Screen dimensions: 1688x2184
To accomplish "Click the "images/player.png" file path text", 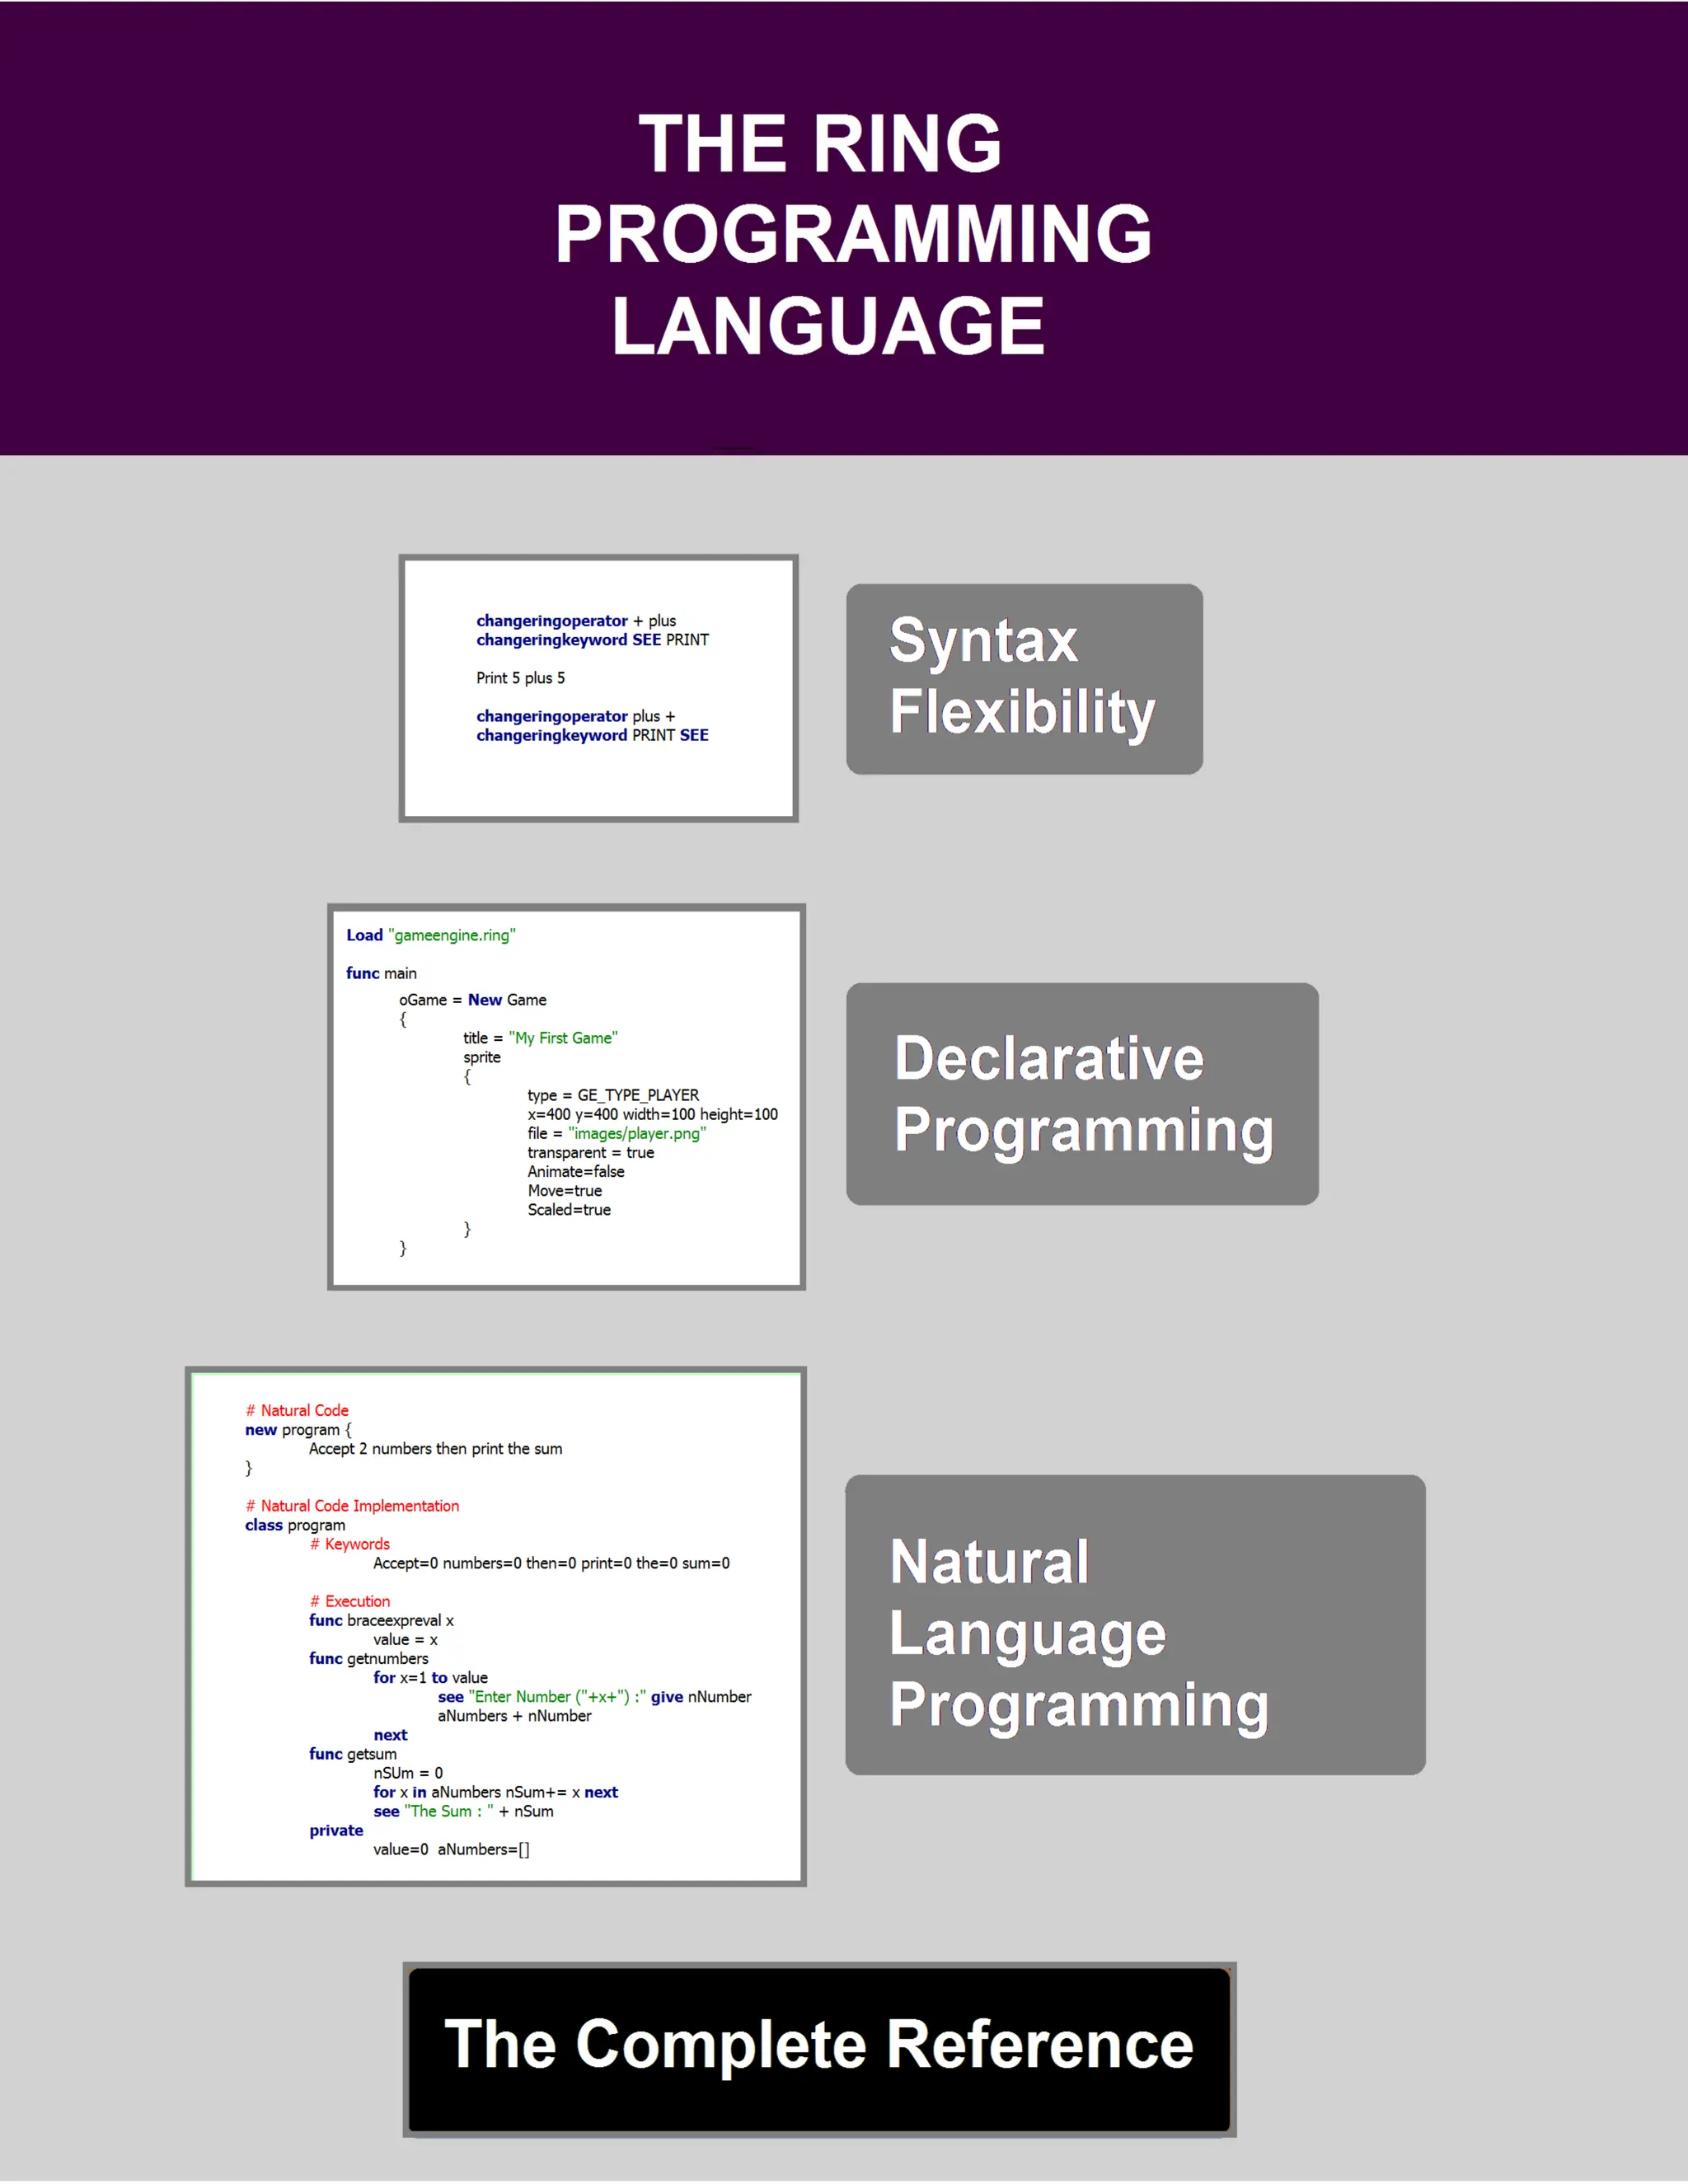I will coord(637,1133).
